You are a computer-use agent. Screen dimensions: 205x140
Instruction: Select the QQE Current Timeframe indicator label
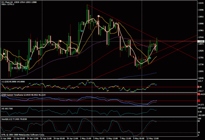[23, 95]
